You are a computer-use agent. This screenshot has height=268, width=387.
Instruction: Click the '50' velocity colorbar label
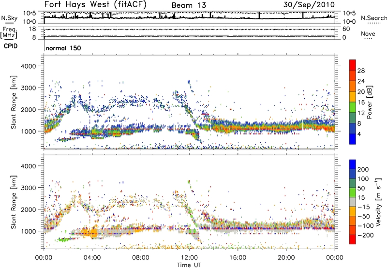361,188
